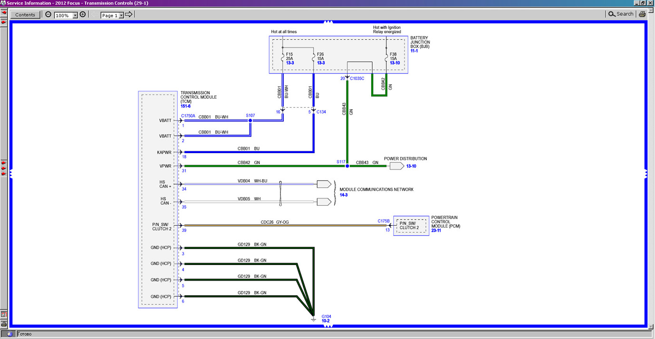Follow the 23-11 PCM reference link
The height and width of the screenshot is (339, 655).
tap(436, 231)
